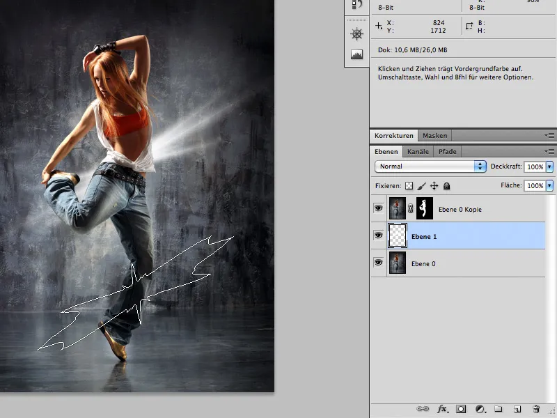Viewport: 557px width, 418px height.
Task: Hide the Ebene 0 layer
Action: pos(378,263)
